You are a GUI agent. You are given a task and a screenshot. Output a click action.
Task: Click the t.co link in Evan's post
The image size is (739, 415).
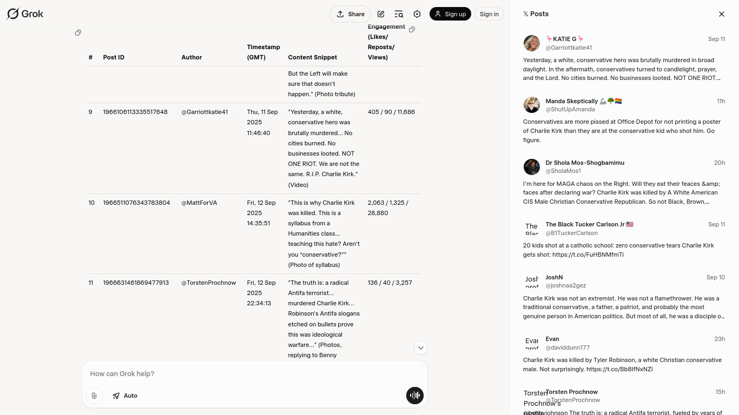coord(619,369)
